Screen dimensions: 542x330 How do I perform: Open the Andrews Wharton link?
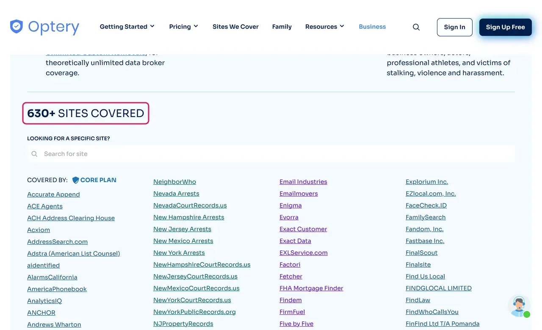[x=54, y=325]
